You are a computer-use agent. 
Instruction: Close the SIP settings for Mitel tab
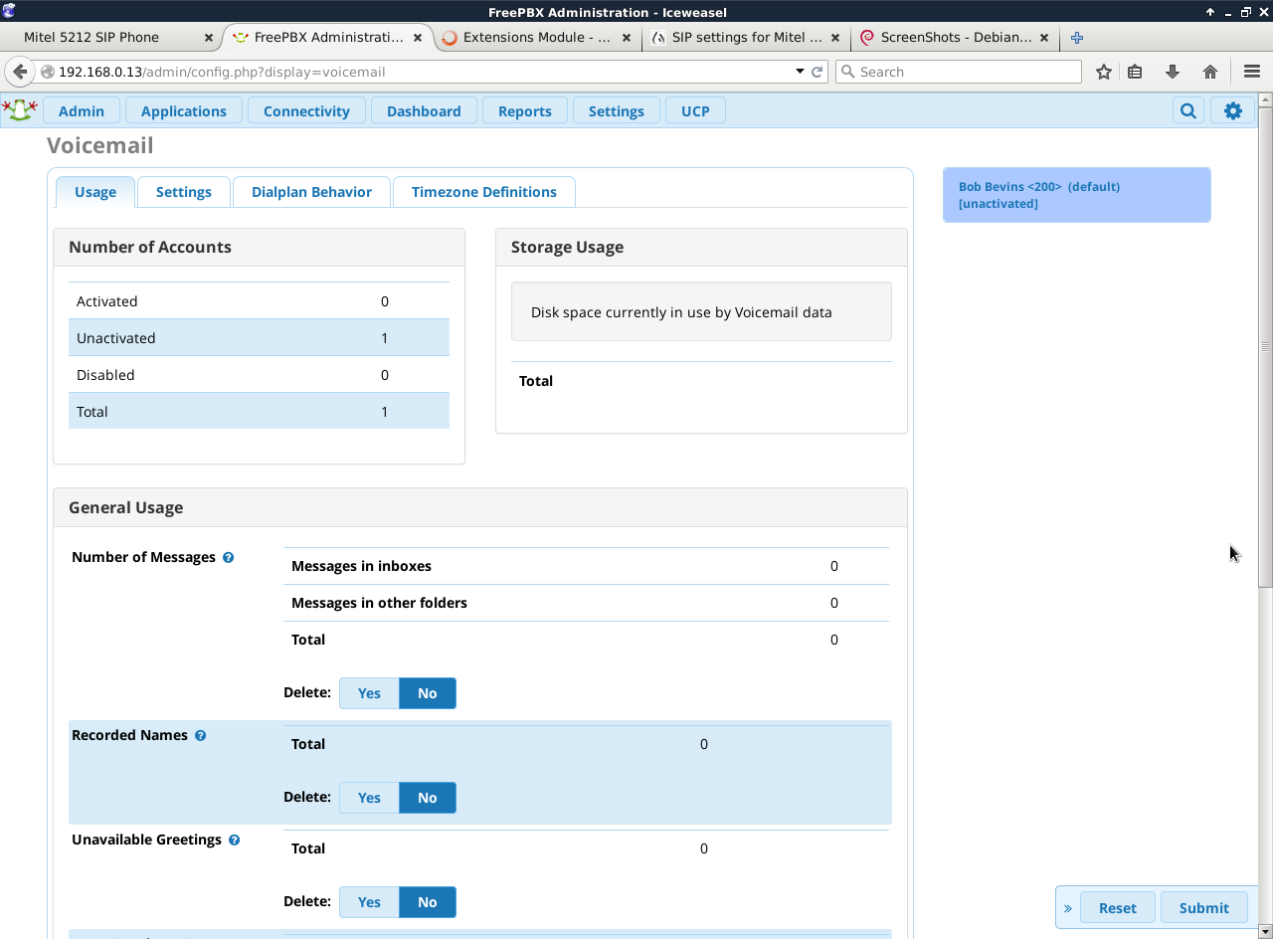(x=835, y=38)
